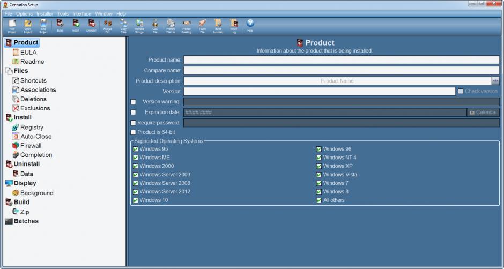Click into the Product name field
This screenshot has height=269, width=504.
click(342, 60)
